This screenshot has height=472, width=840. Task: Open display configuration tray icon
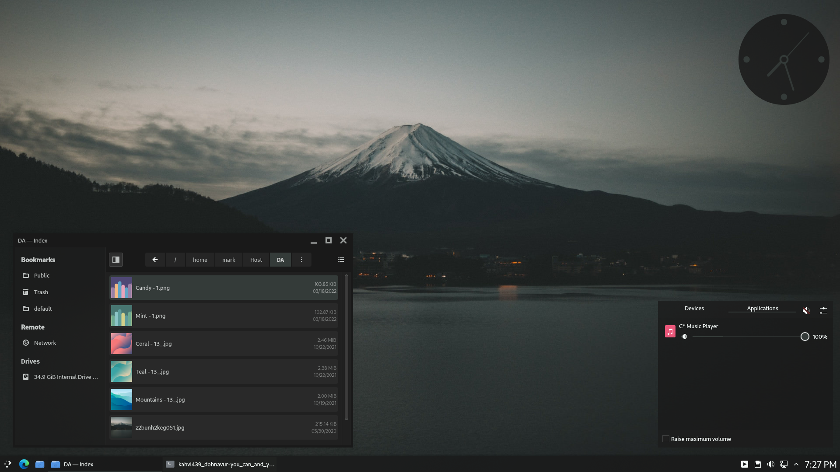click(x=784, y=464)
